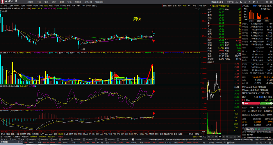Screen dimensions: 273x145
Task: Close the 综合选股 panel tab
Action: click(21, 142)
